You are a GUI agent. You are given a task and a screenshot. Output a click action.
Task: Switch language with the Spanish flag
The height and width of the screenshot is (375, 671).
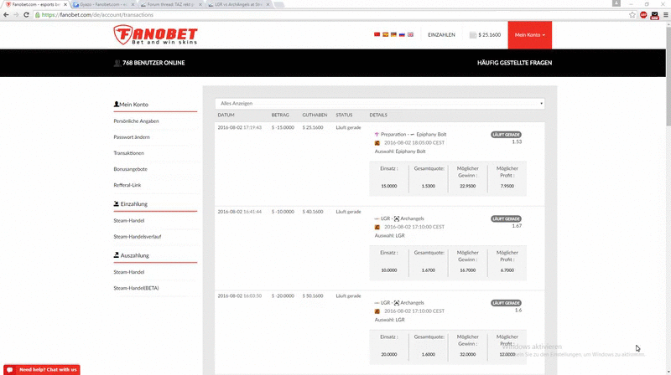[385, 34]
